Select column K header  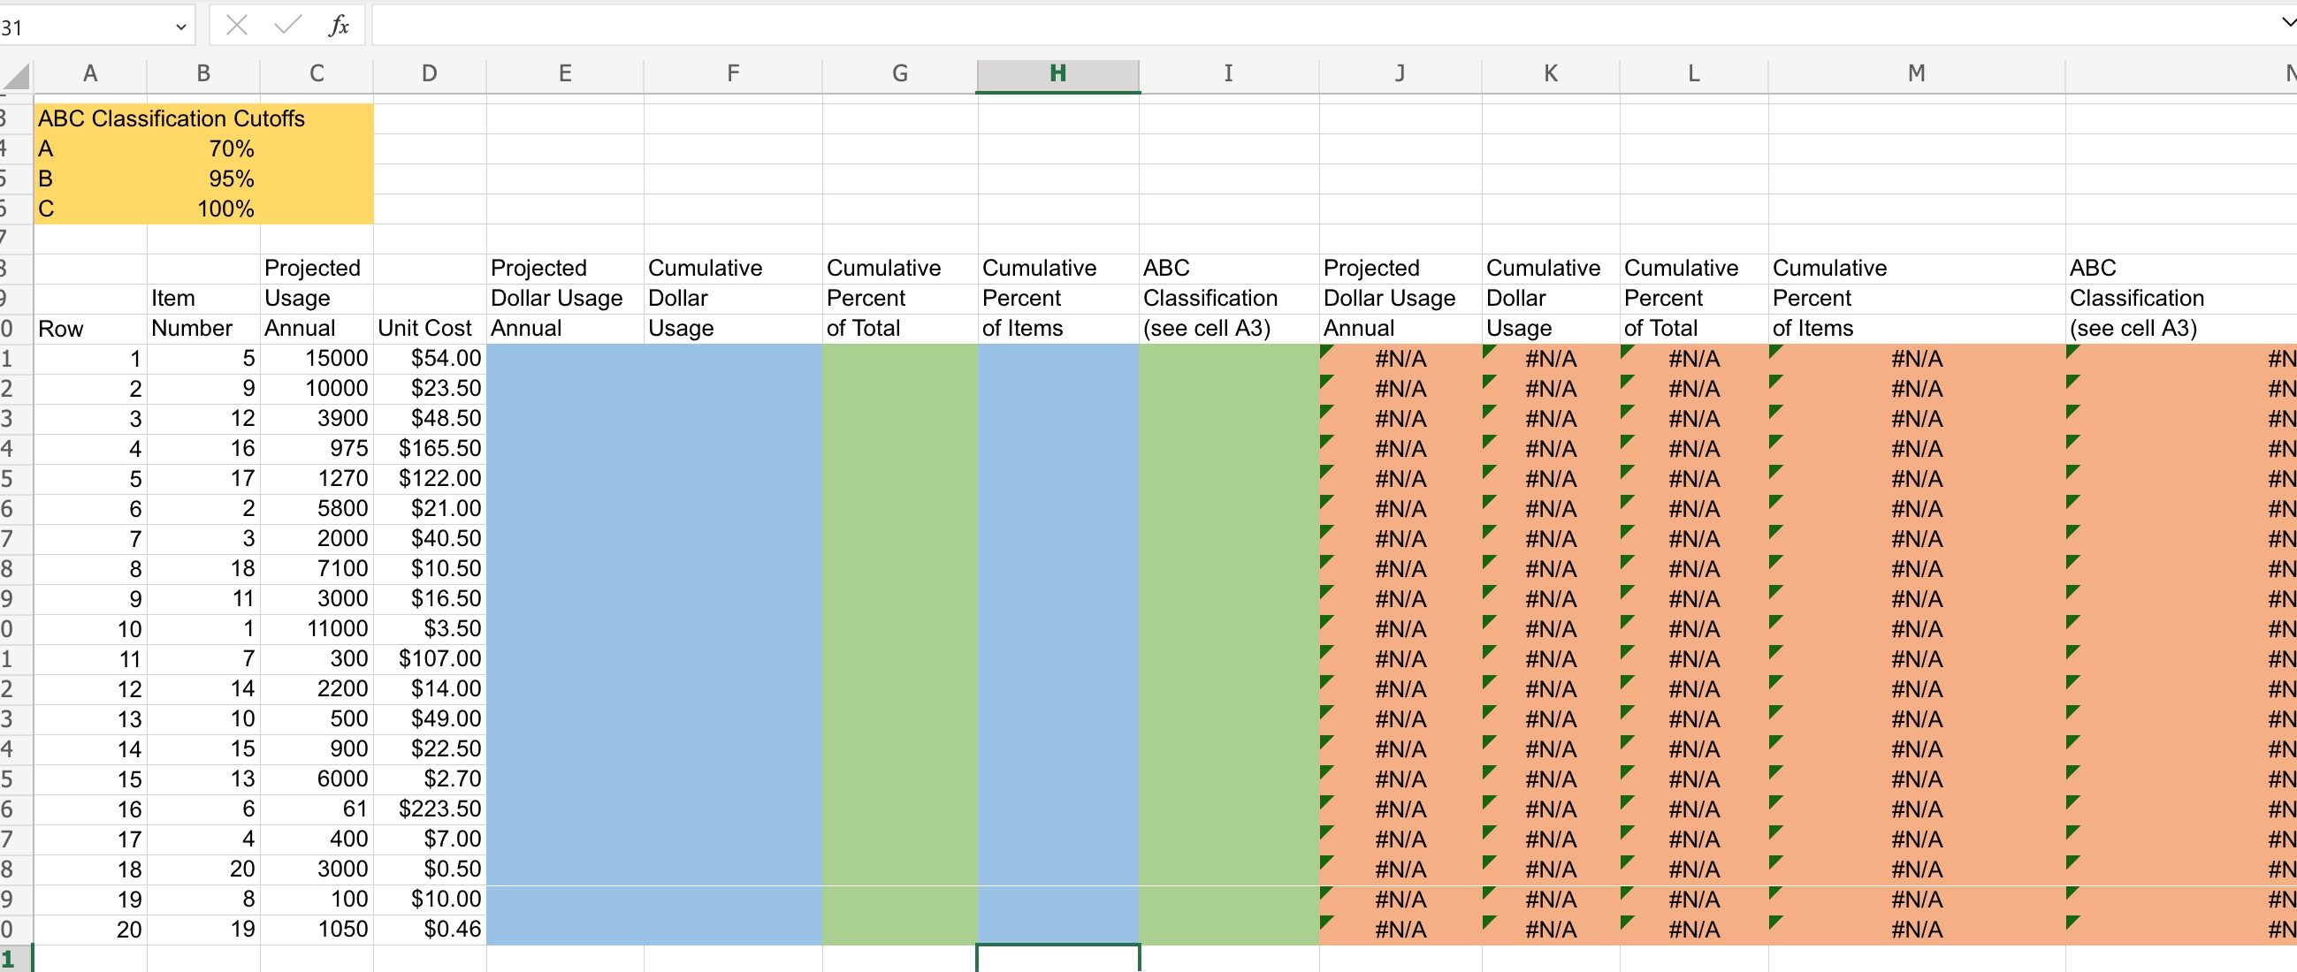click(1551, 75)
